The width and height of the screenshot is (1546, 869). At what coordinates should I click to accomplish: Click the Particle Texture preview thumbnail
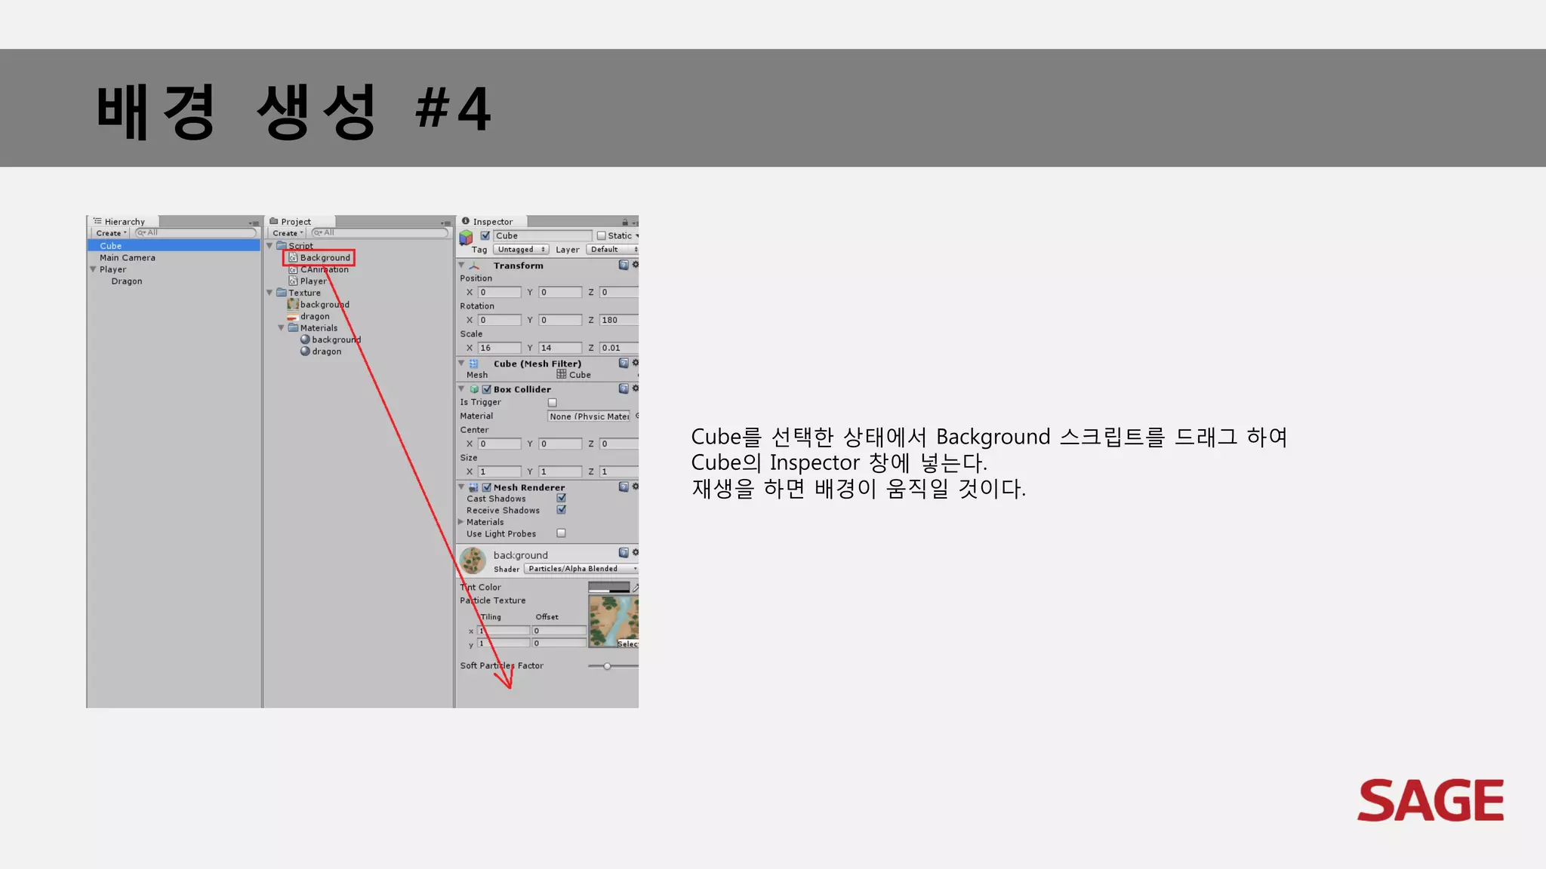point(614,622)
